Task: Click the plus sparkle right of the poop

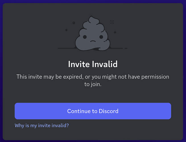Action: click(x=115, y=32)
